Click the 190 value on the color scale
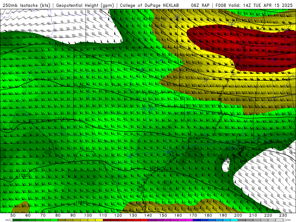The image size is (296, 222). click(x=223, y=215)
